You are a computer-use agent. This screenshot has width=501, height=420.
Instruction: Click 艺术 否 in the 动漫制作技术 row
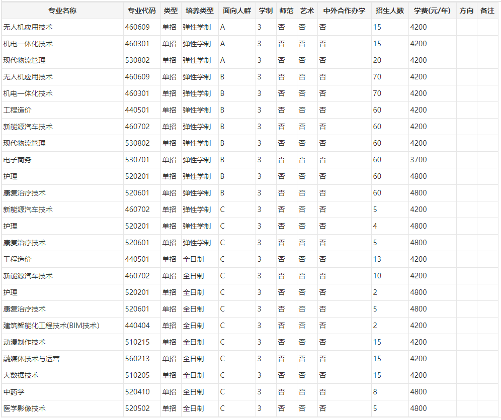[x=302, y=342]
